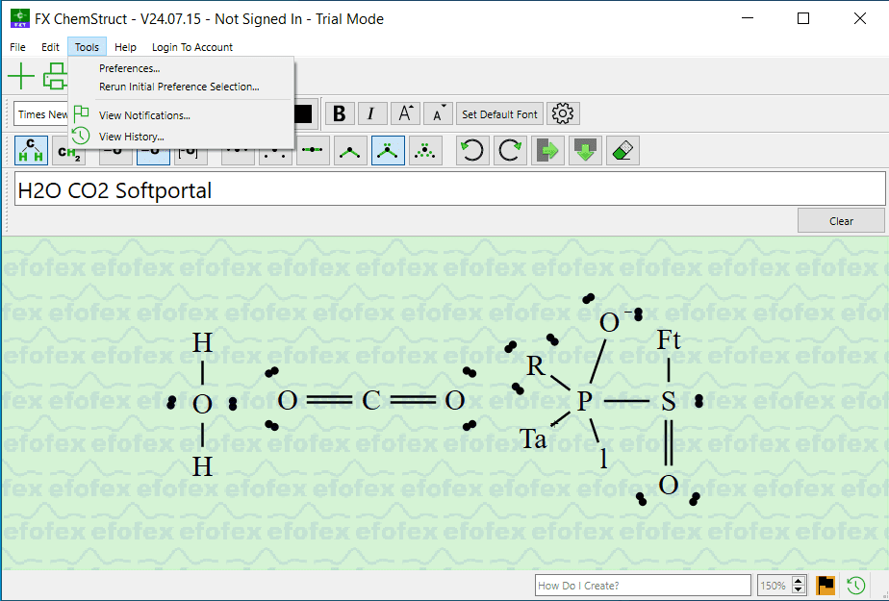Maximize the FX ChemStruct window
Viewport: 889px width, 601px height.
point(803,18)
